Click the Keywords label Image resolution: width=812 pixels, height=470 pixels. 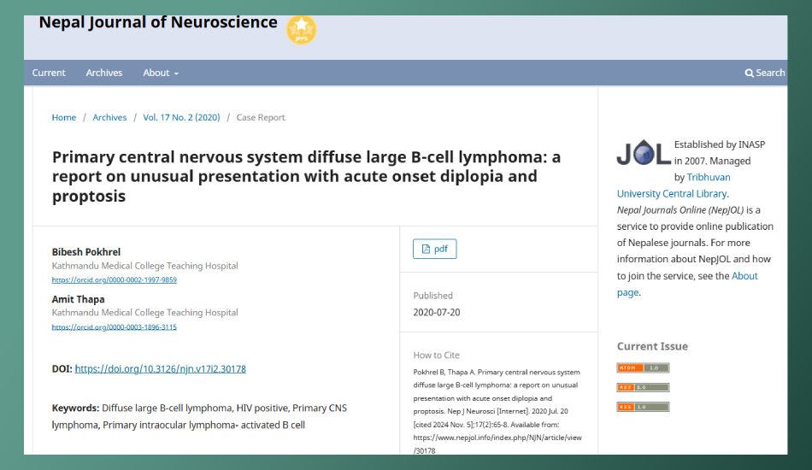click(75, 408)
